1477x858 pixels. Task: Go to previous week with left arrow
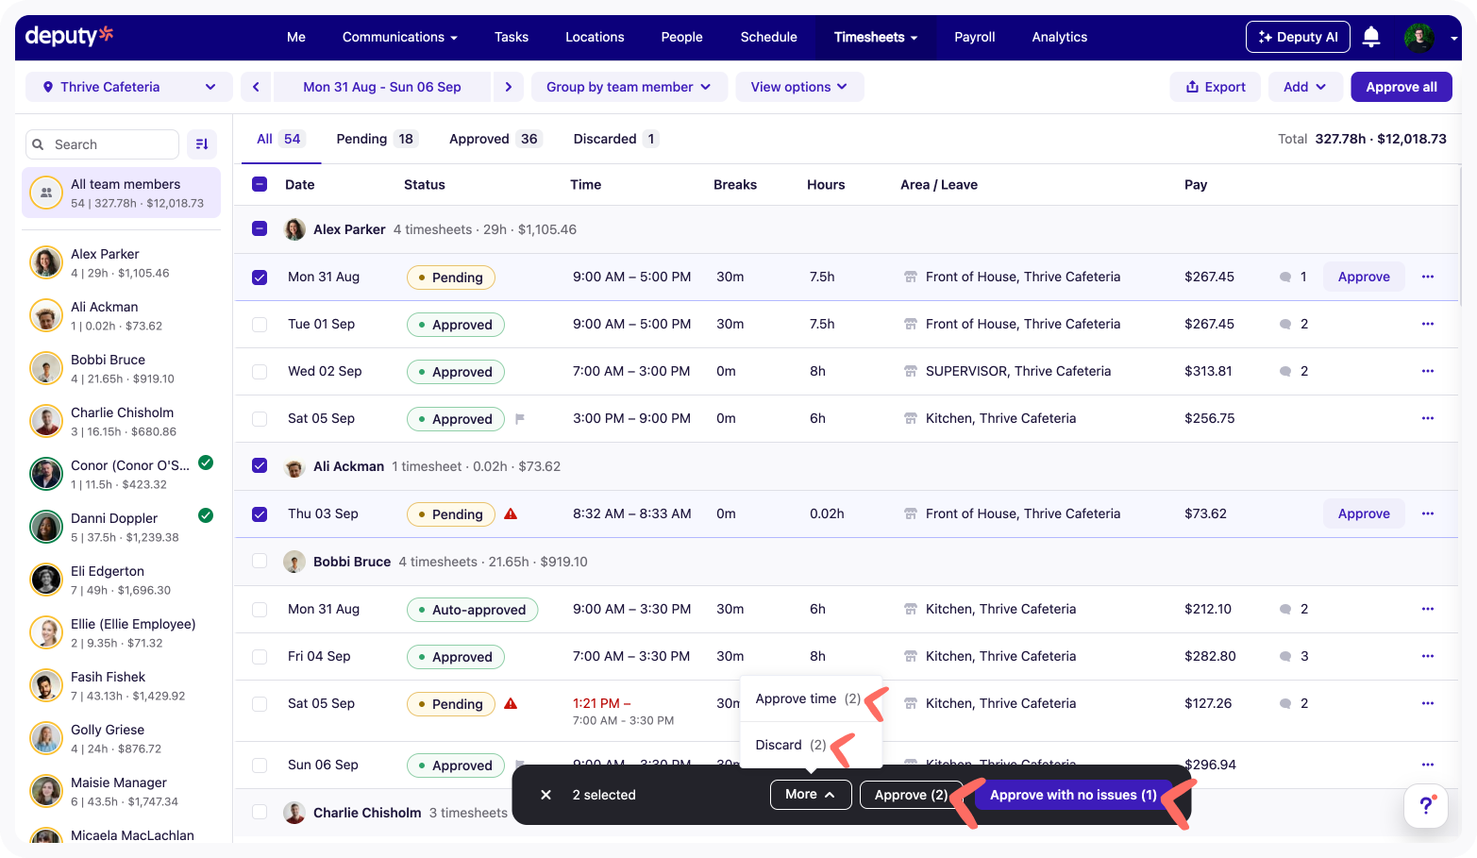[256, 87]
